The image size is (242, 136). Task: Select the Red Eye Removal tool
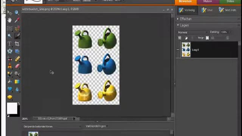(9, 59)
